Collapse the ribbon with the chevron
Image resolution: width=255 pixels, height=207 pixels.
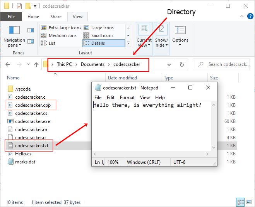tap(242, 16)
